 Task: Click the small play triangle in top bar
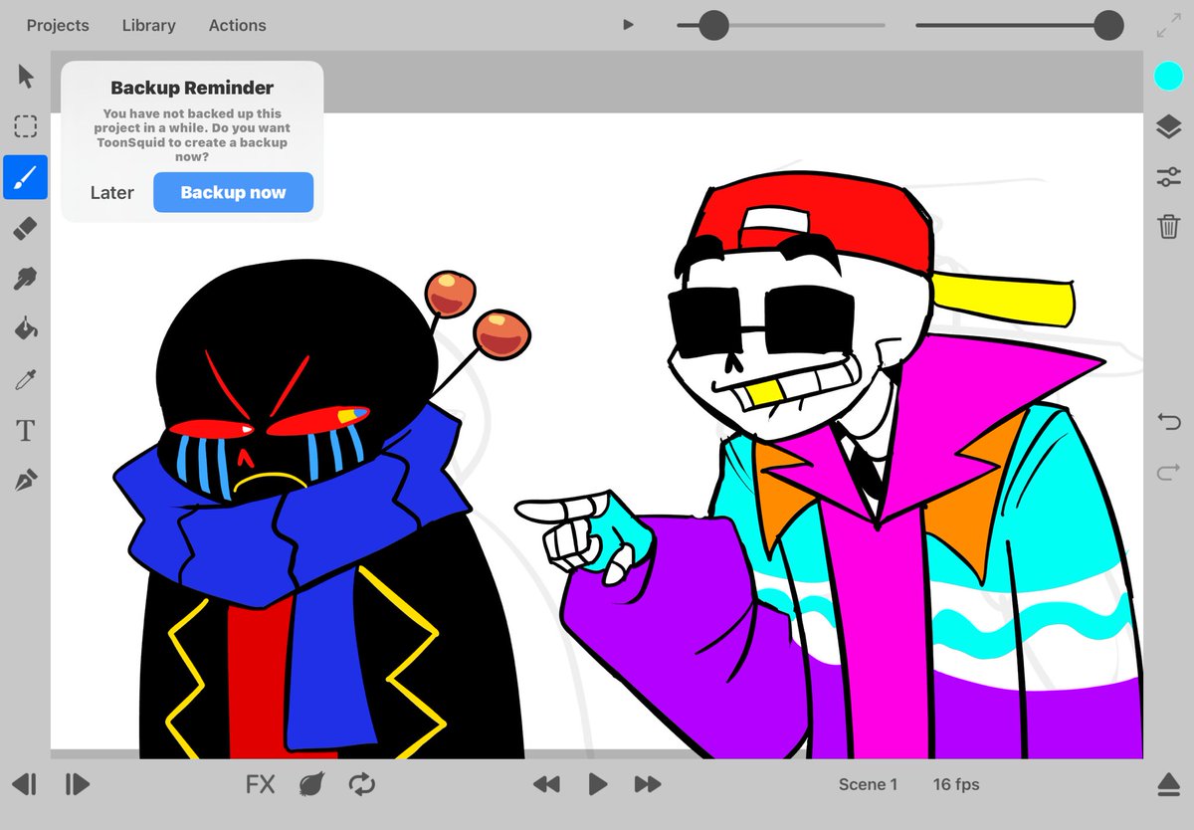click(x=628, y=25)
